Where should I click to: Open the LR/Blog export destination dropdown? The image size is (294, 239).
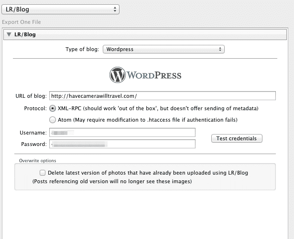(60, 10)
